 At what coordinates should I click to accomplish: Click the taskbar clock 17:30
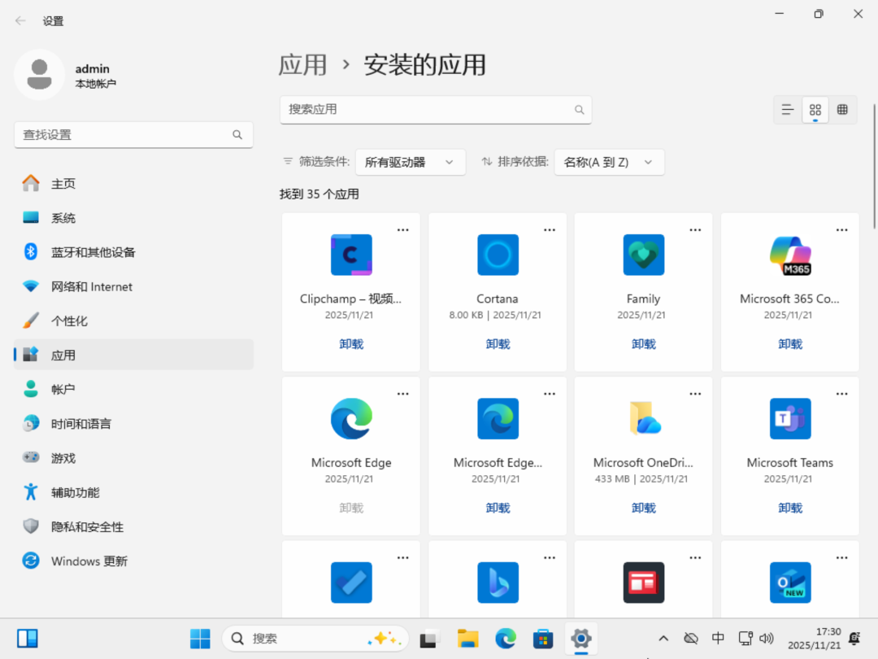click(815, 639)
